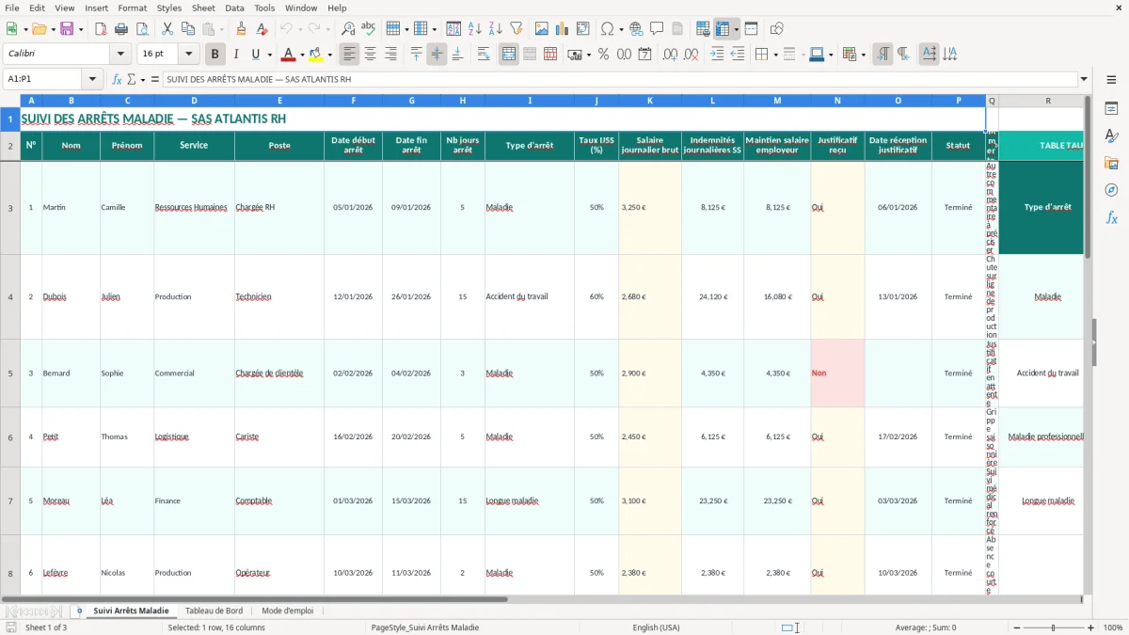The height and width of the screenshot is (635, 1129).
Task: Insert an image from the toolbar
Action: (x=542, y=29)
